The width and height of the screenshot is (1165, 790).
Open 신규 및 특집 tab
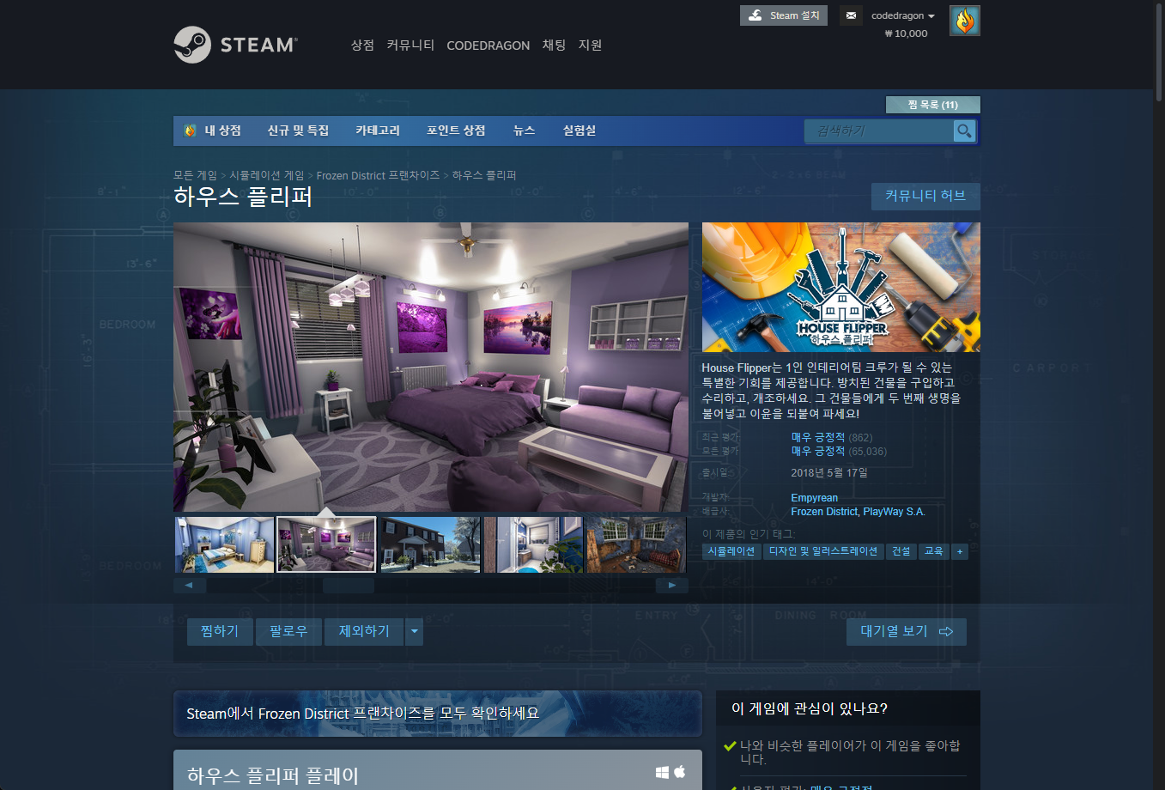tap(298, 131)
